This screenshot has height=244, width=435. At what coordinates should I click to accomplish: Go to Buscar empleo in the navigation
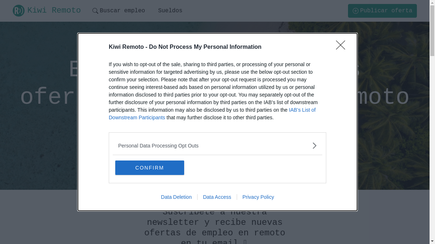(122, 11)
